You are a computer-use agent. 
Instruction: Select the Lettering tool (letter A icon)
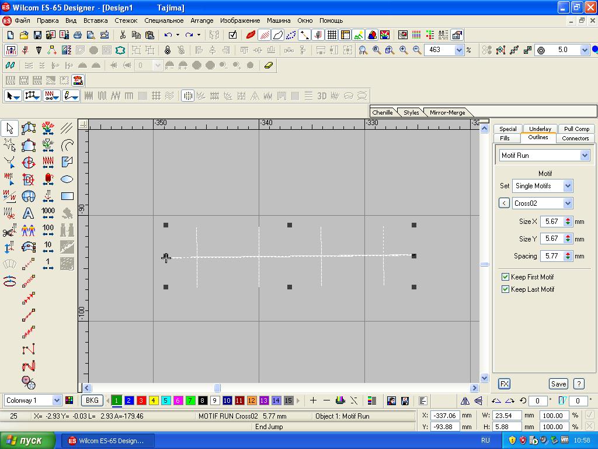click(28, 213)
